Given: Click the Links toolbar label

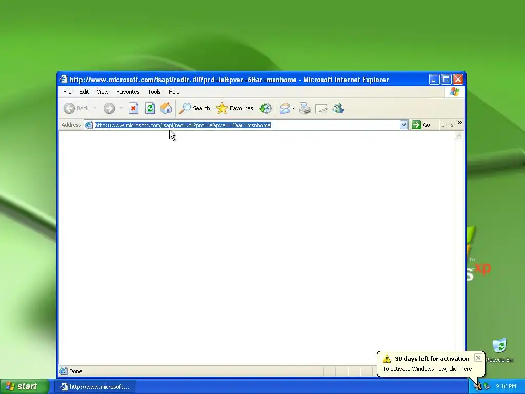Looking at the screenshot, I should pyautogui.click(x=447, y=125).
